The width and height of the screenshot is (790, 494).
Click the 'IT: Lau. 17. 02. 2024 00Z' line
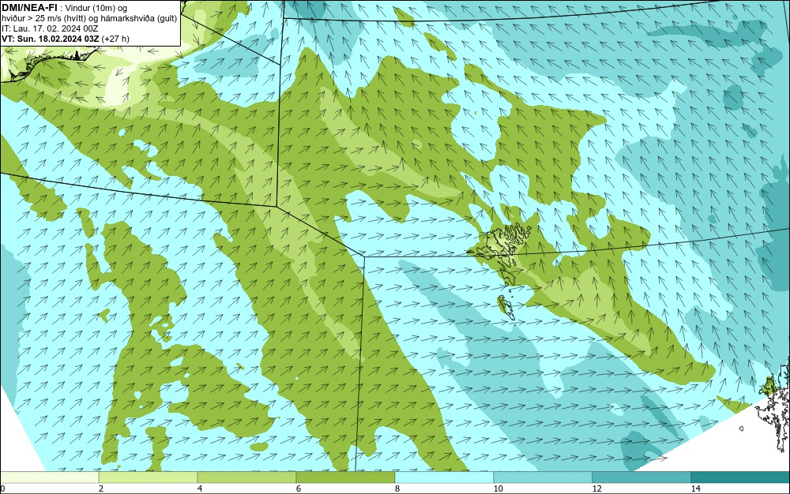50,28
